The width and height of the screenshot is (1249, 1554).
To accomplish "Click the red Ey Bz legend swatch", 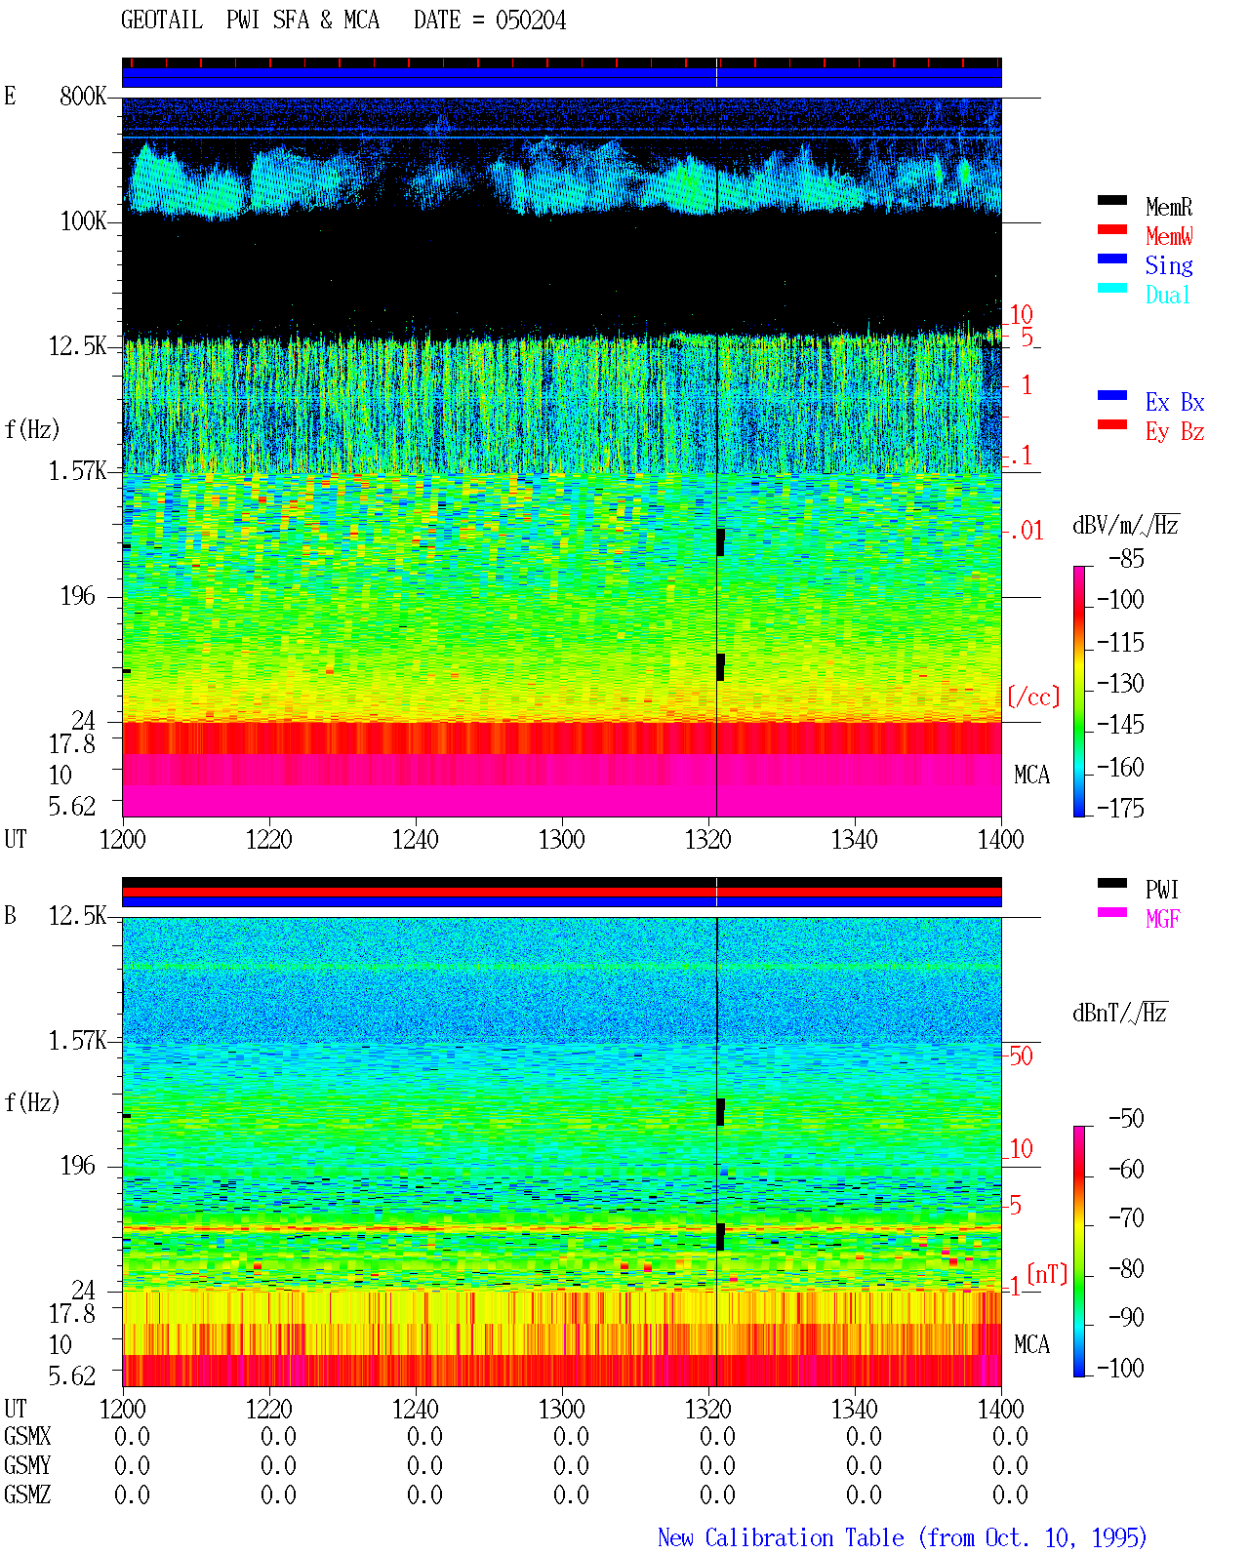I will (x=1112, y=424).
